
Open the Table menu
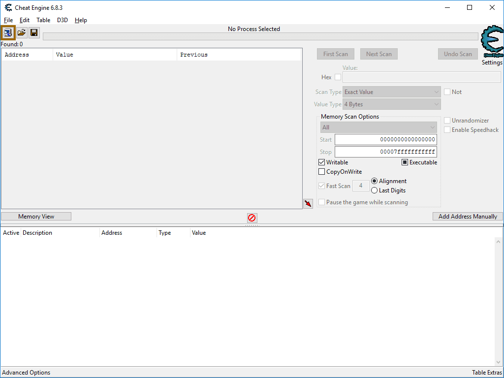43,20
